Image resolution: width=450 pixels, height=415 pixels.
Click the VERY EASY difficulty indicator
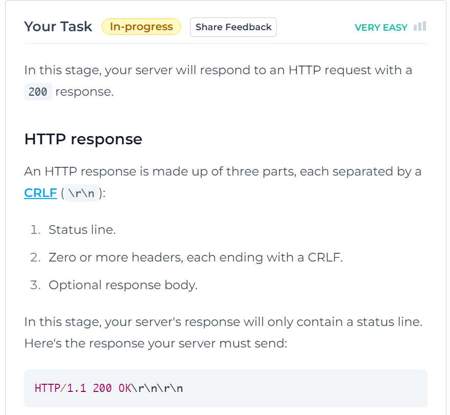tap(381, 28)
